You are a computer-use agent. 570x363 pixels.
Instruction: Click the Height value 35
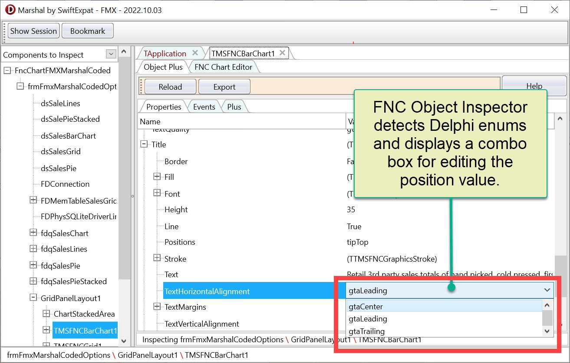[351, 210]
